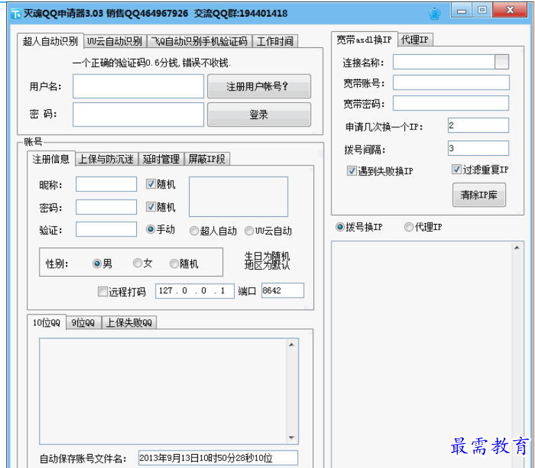The image size is (535, 468).
Task: Maximize the 灭魂QQ申请器 window
Action: 482,10
